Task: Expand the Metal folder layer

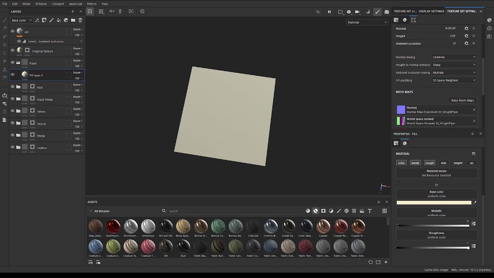Action: click(x=18, y=135)
